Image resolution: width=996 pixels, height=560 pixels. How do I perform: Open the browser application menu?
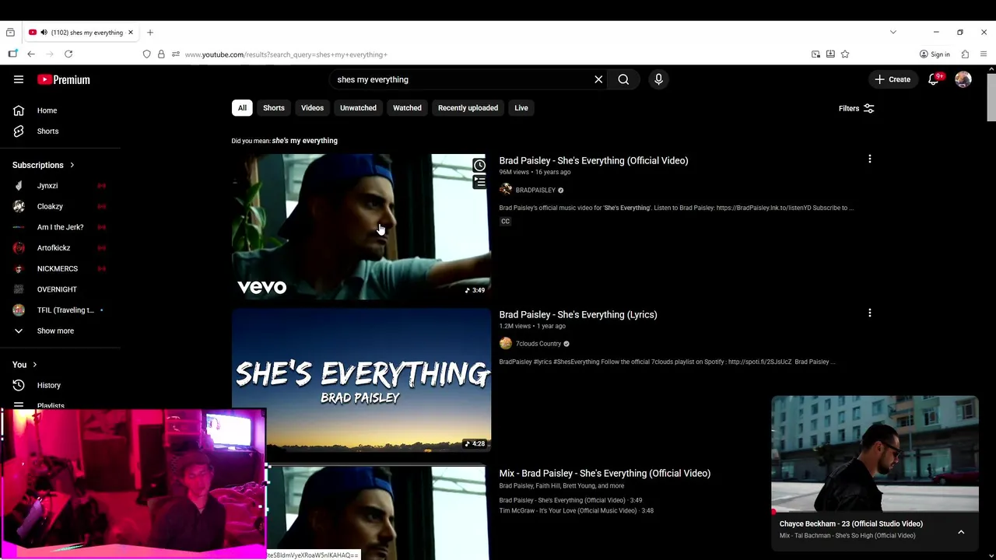pos(984,54)
